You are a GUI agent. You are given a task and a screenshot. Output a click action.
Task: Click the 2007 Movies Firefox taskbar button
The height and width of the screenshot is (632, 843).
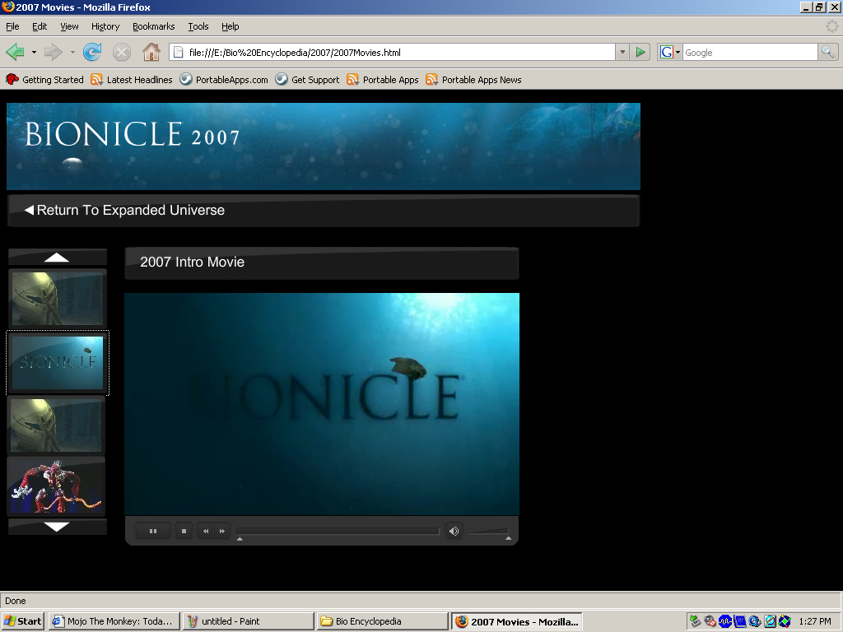coord(517,621)
